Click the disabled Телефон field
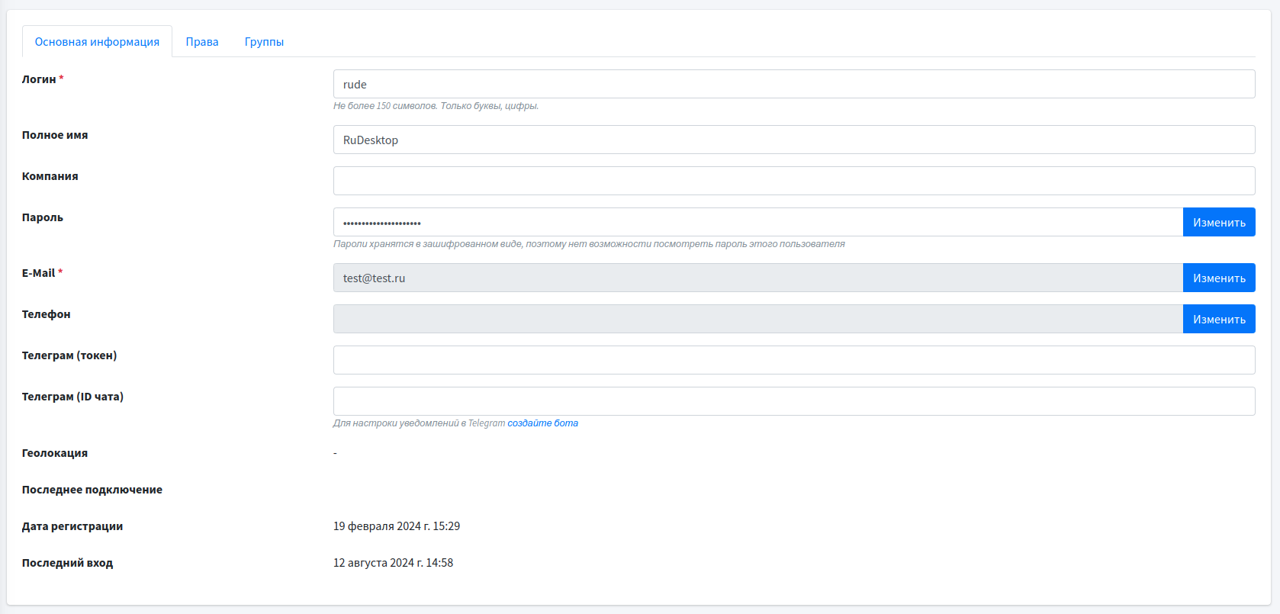Screen dimensions: 1280x614 tap(757, 320)
